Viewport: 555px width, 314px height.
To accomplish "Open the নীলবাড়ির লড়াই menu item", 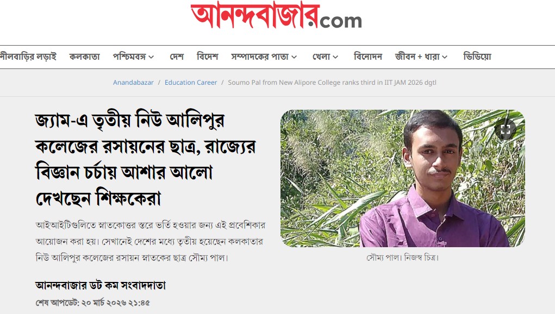I will coord(28,56).
